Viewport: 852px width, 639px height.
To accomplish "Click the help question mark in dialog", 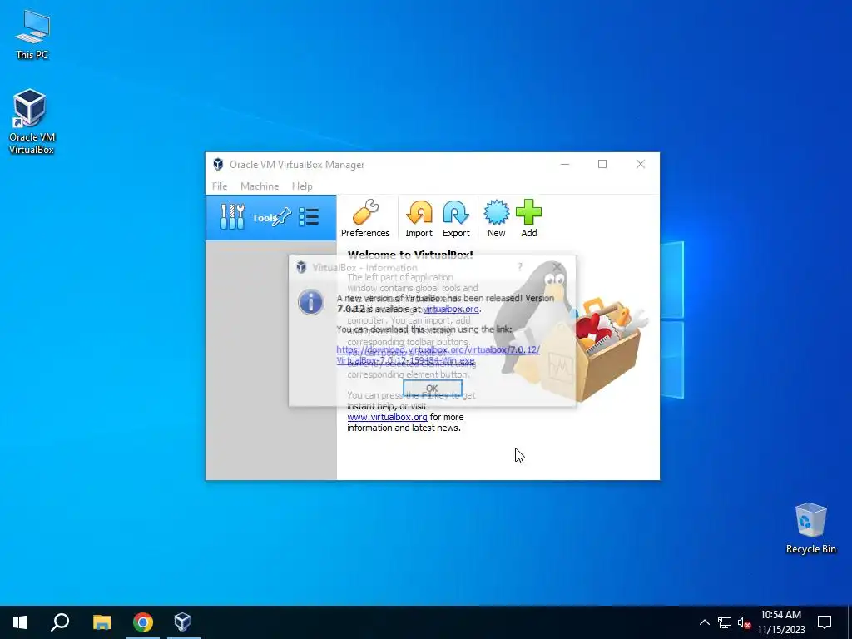I will coord(520,267).
